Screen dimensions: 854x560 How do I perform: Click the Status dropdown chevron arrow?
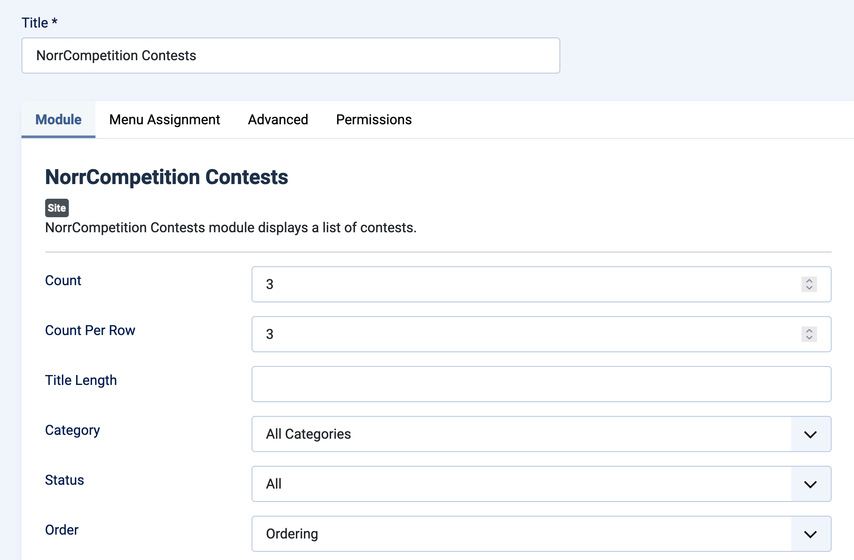point(810,484)
